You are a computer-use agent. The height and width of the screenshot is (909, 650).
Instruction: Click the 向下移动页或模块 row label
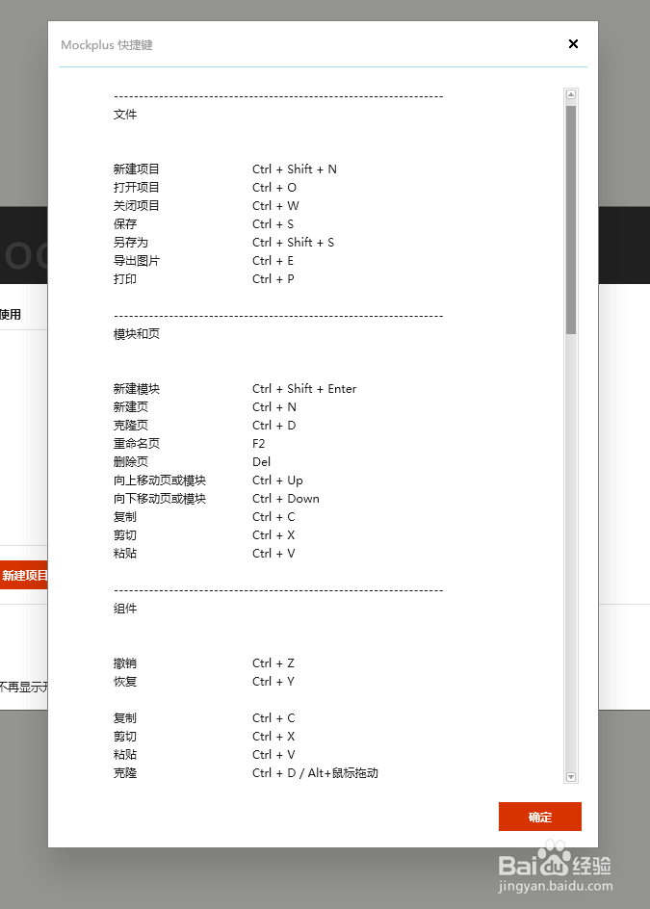[x=160, y=499]
